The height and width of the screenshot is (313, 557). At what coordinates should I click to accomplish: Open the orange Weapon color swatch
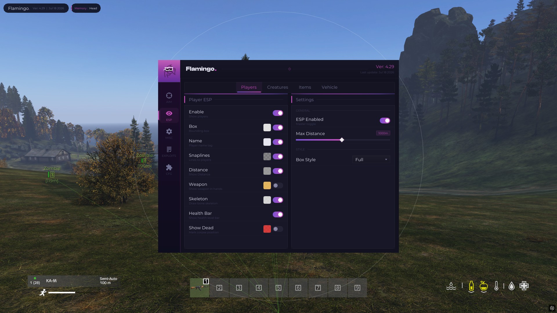(267, 185)
